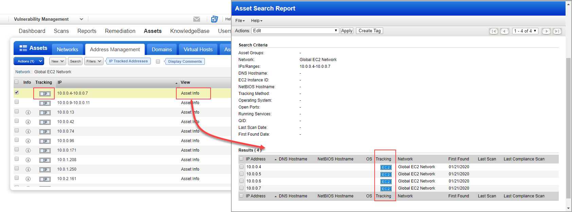This screenshot has height=212, width=572.
Task: Click the report window vertical scrollbar
Action: point(568,128)
